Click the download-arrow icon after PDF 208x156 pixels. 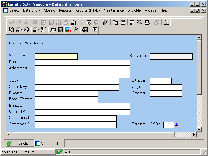[x=95, y=30]
